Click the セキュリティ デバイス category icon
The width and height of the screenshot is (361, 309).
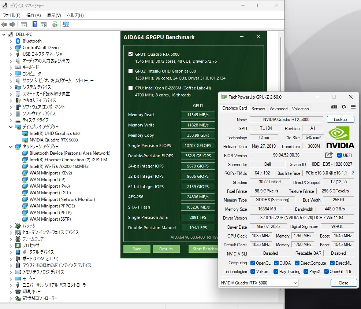point(18,100)
